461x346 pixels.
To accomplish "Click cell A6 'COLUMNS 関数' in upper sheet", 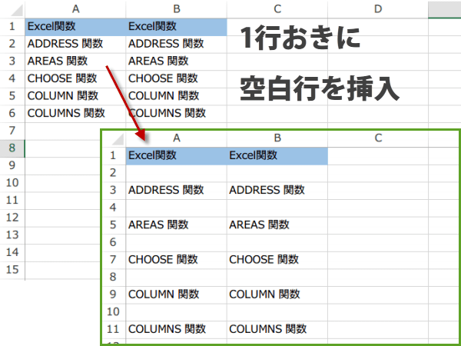I will (75, 114).
